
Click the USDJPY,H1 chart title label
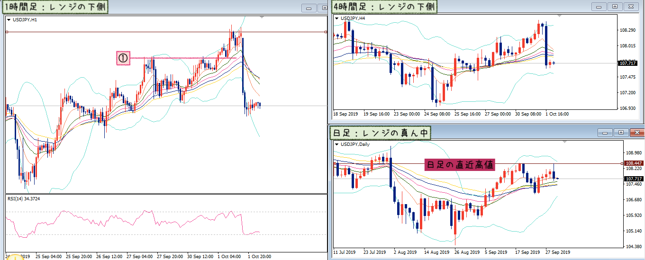(x=24, y=20)
